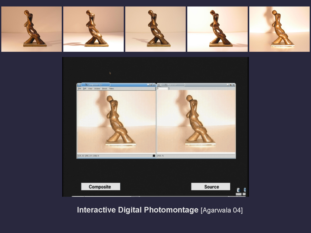Select the brightly backlit statue thumbnail at right

[x=279, y=29]
